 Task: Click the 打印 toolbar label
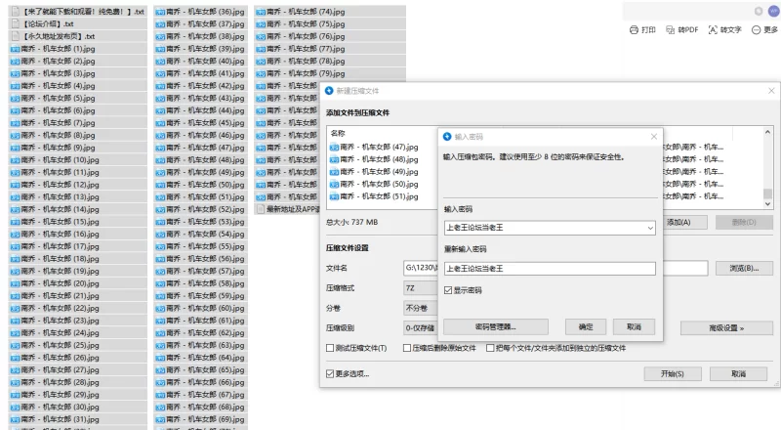(x=648, y=30)
